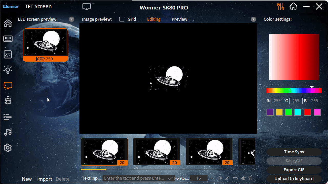This screenshot has height=184, width=328.
Task: Click the Upload to keyboard button
Action: [294, 179]
